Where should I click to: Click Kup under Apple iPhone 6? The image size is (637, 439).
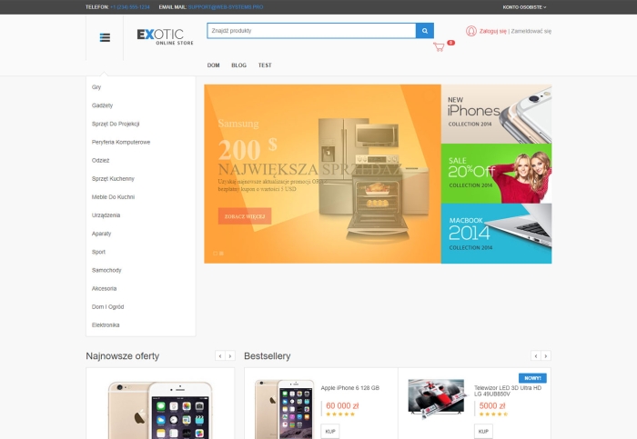330,431
